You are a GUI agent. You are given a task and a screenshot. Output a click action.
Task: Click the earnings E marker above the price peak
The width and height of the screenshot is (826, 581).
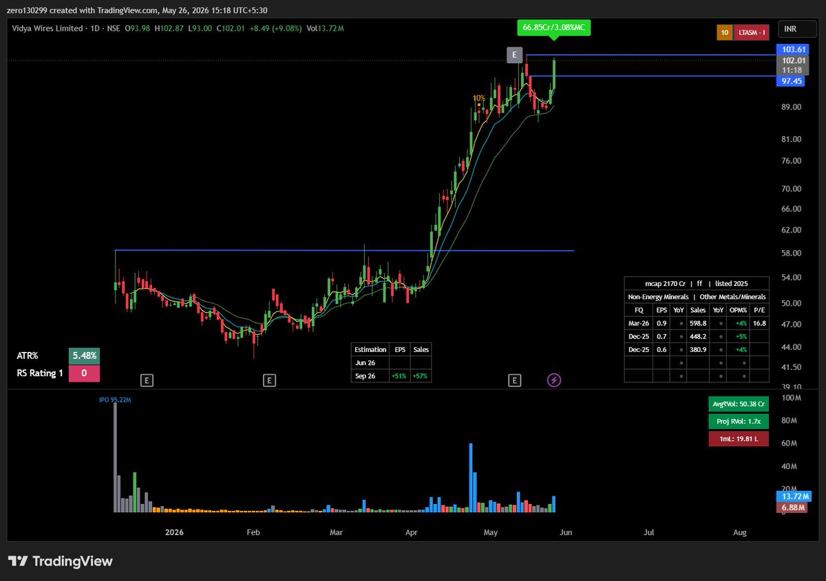coord(514,54)
